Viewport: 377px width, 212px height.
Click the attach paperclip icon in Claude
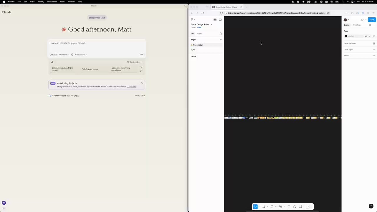click(x=52, y=62)
